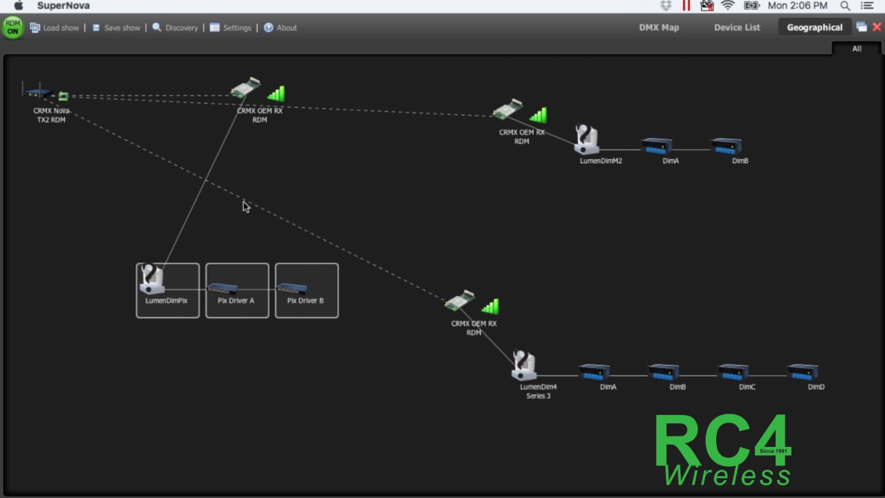Select the All sub-tab
The height and width of the screenshot is (498, 885).
(x=857, y=48)
